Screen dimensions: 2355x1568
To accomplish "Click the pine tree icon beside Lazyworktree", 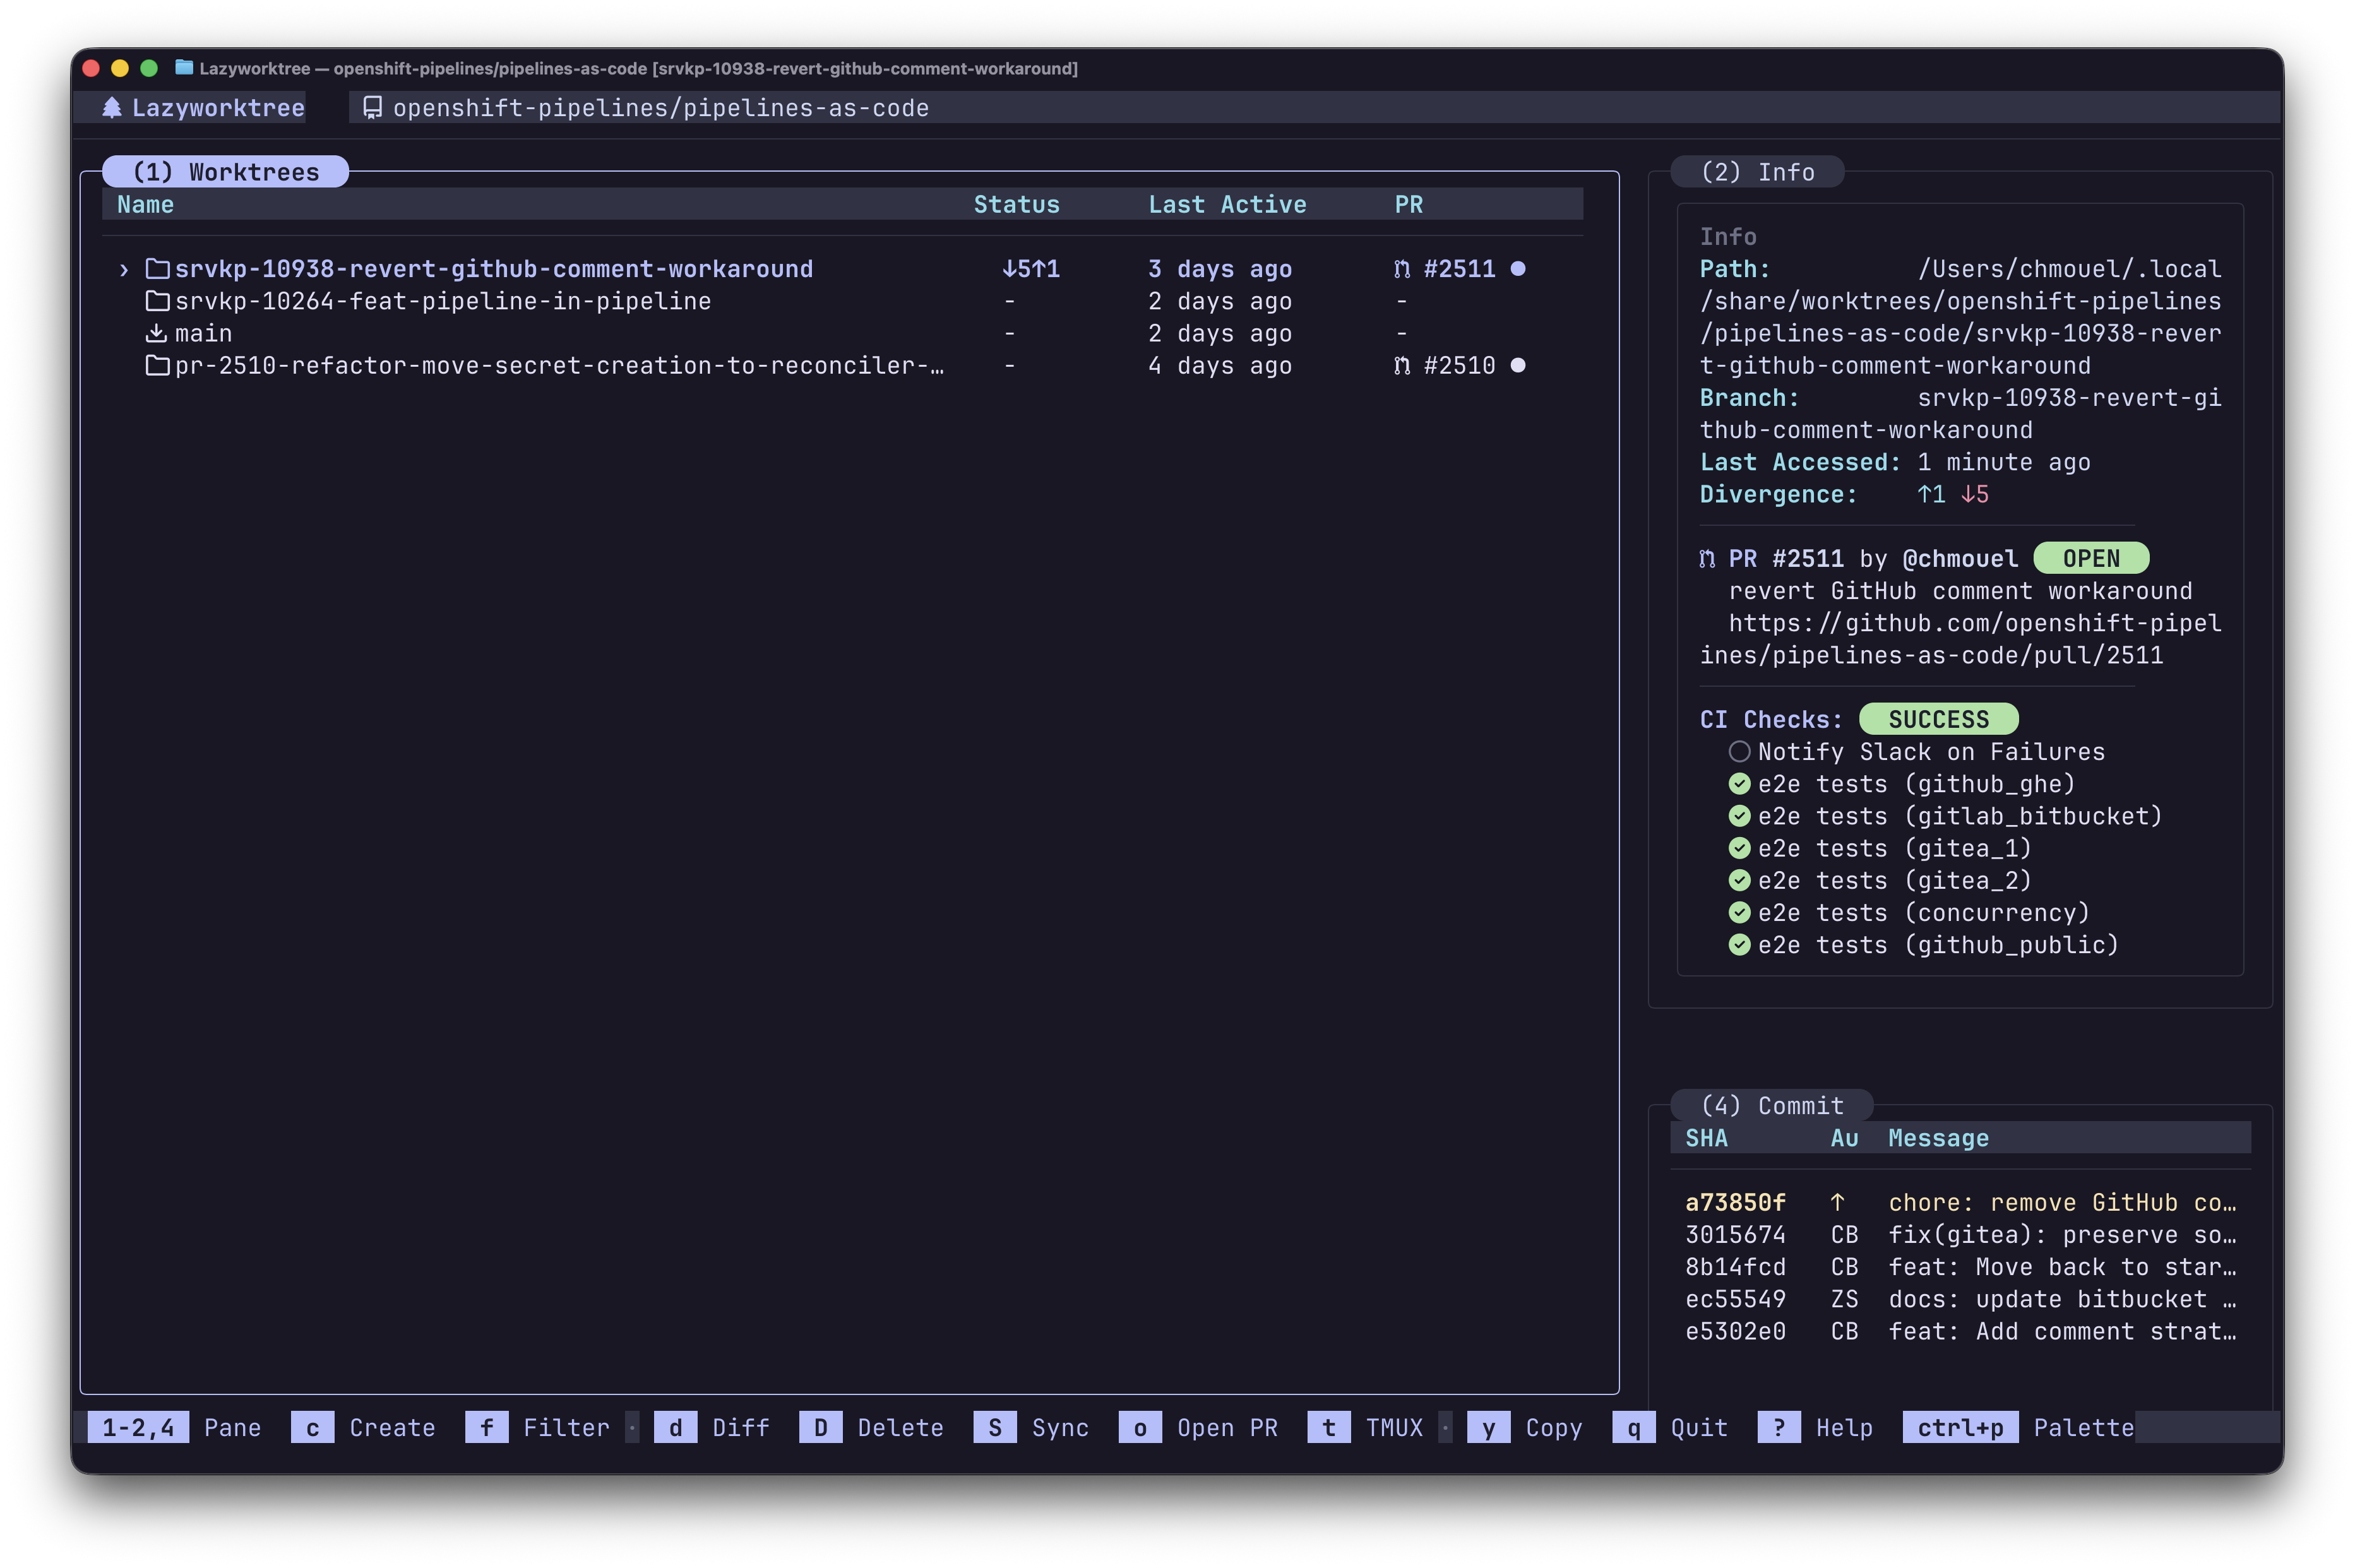I will pos(114,108).
